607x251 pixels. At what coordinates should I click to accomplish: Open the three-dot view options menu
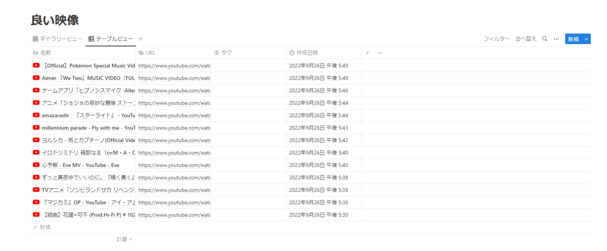tap(556, 39)
